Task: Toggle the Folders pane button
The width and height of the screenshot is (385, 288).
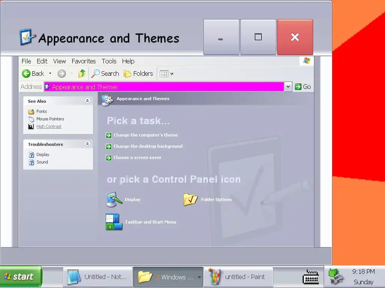Action: tap(138, 73)
